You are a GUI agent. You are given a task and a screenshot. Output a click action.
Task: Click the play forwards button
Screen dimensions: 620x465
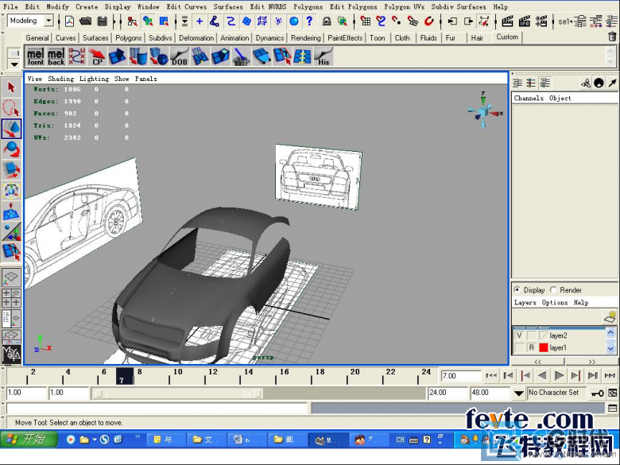559,376
